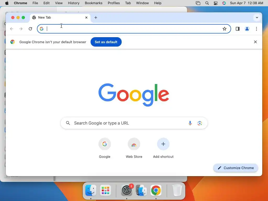The height and width of the screenshot is (201, 268).
Task: Search by image with Lens icon
Action: 200,123
